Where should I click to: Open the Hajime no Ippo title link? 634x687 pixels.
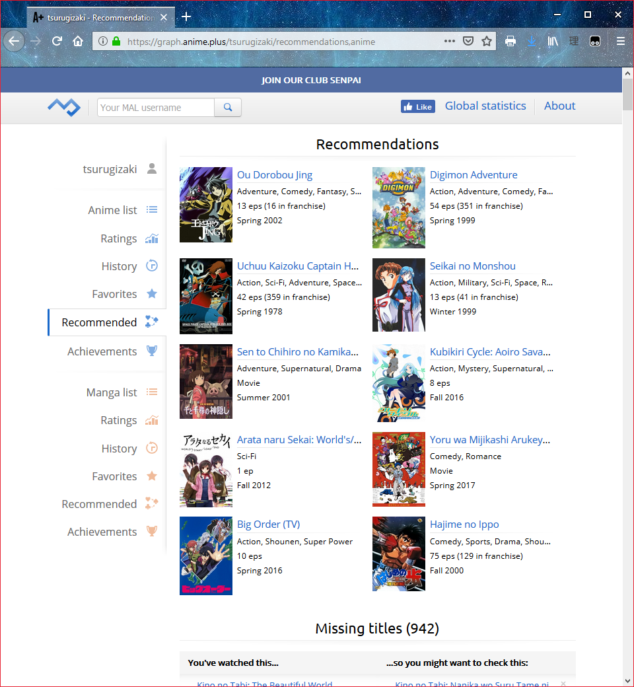[464, 524]
